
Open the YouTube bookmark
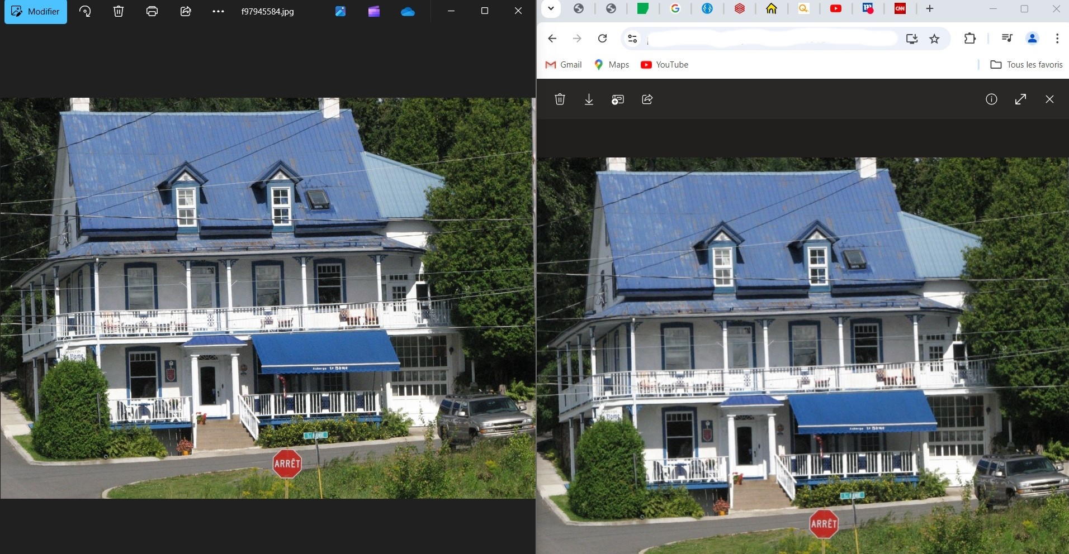(x=664, y=65)
